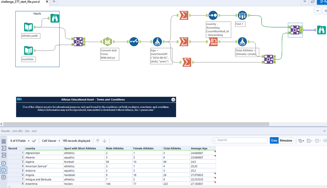Image resolution: width=327 pixels, height=188 pixels.
Task: Select the lower Join tool near Total Athletes
Action: (x=269, y=59)
